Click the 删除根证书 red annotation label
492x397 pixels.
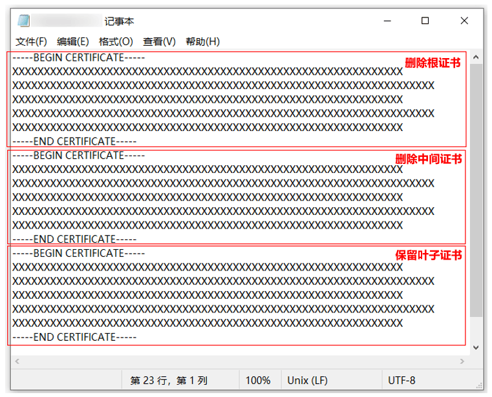[x=433, y=63]
